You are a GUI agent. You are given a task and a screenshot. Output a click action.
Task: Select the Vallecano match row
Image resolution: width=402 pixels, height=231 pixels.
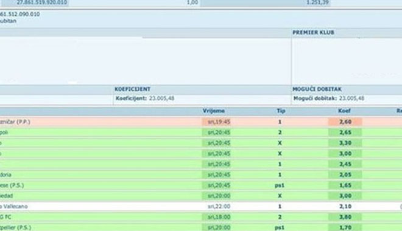(201, 206)
